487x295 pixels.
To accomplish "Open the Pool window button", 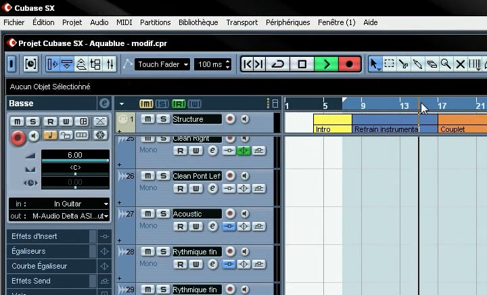I will coord(95,64).
